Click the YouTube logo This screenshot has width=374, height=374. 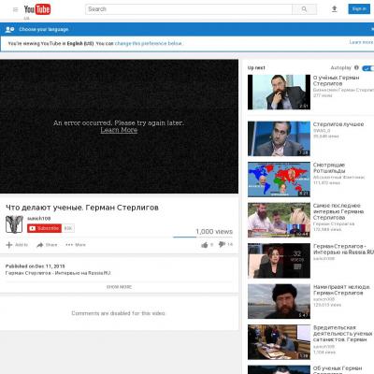click(37, 9)
